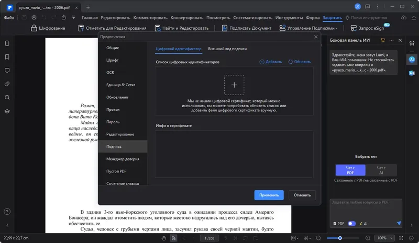419x243 pixels.
Task: Switch to the Главная tab
Action: click(90, 18)
